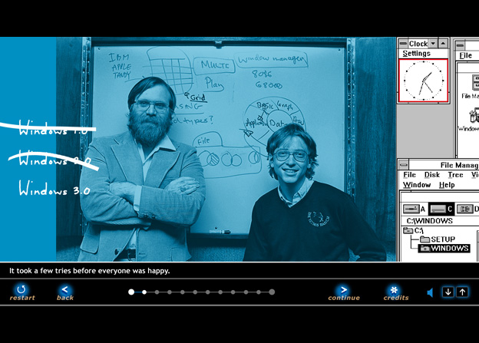Open the Settings menu in Clock window
This screenshot has width=479, height=343.
pyautogui.click(x=416, y=54)
